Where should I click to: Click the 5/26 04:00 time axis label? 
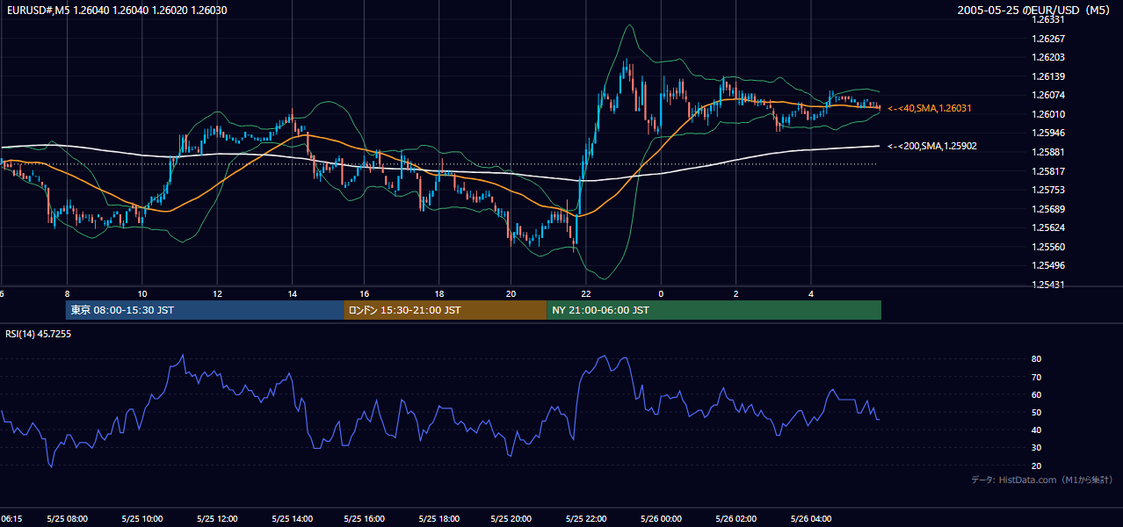click(x=811, y=519)
